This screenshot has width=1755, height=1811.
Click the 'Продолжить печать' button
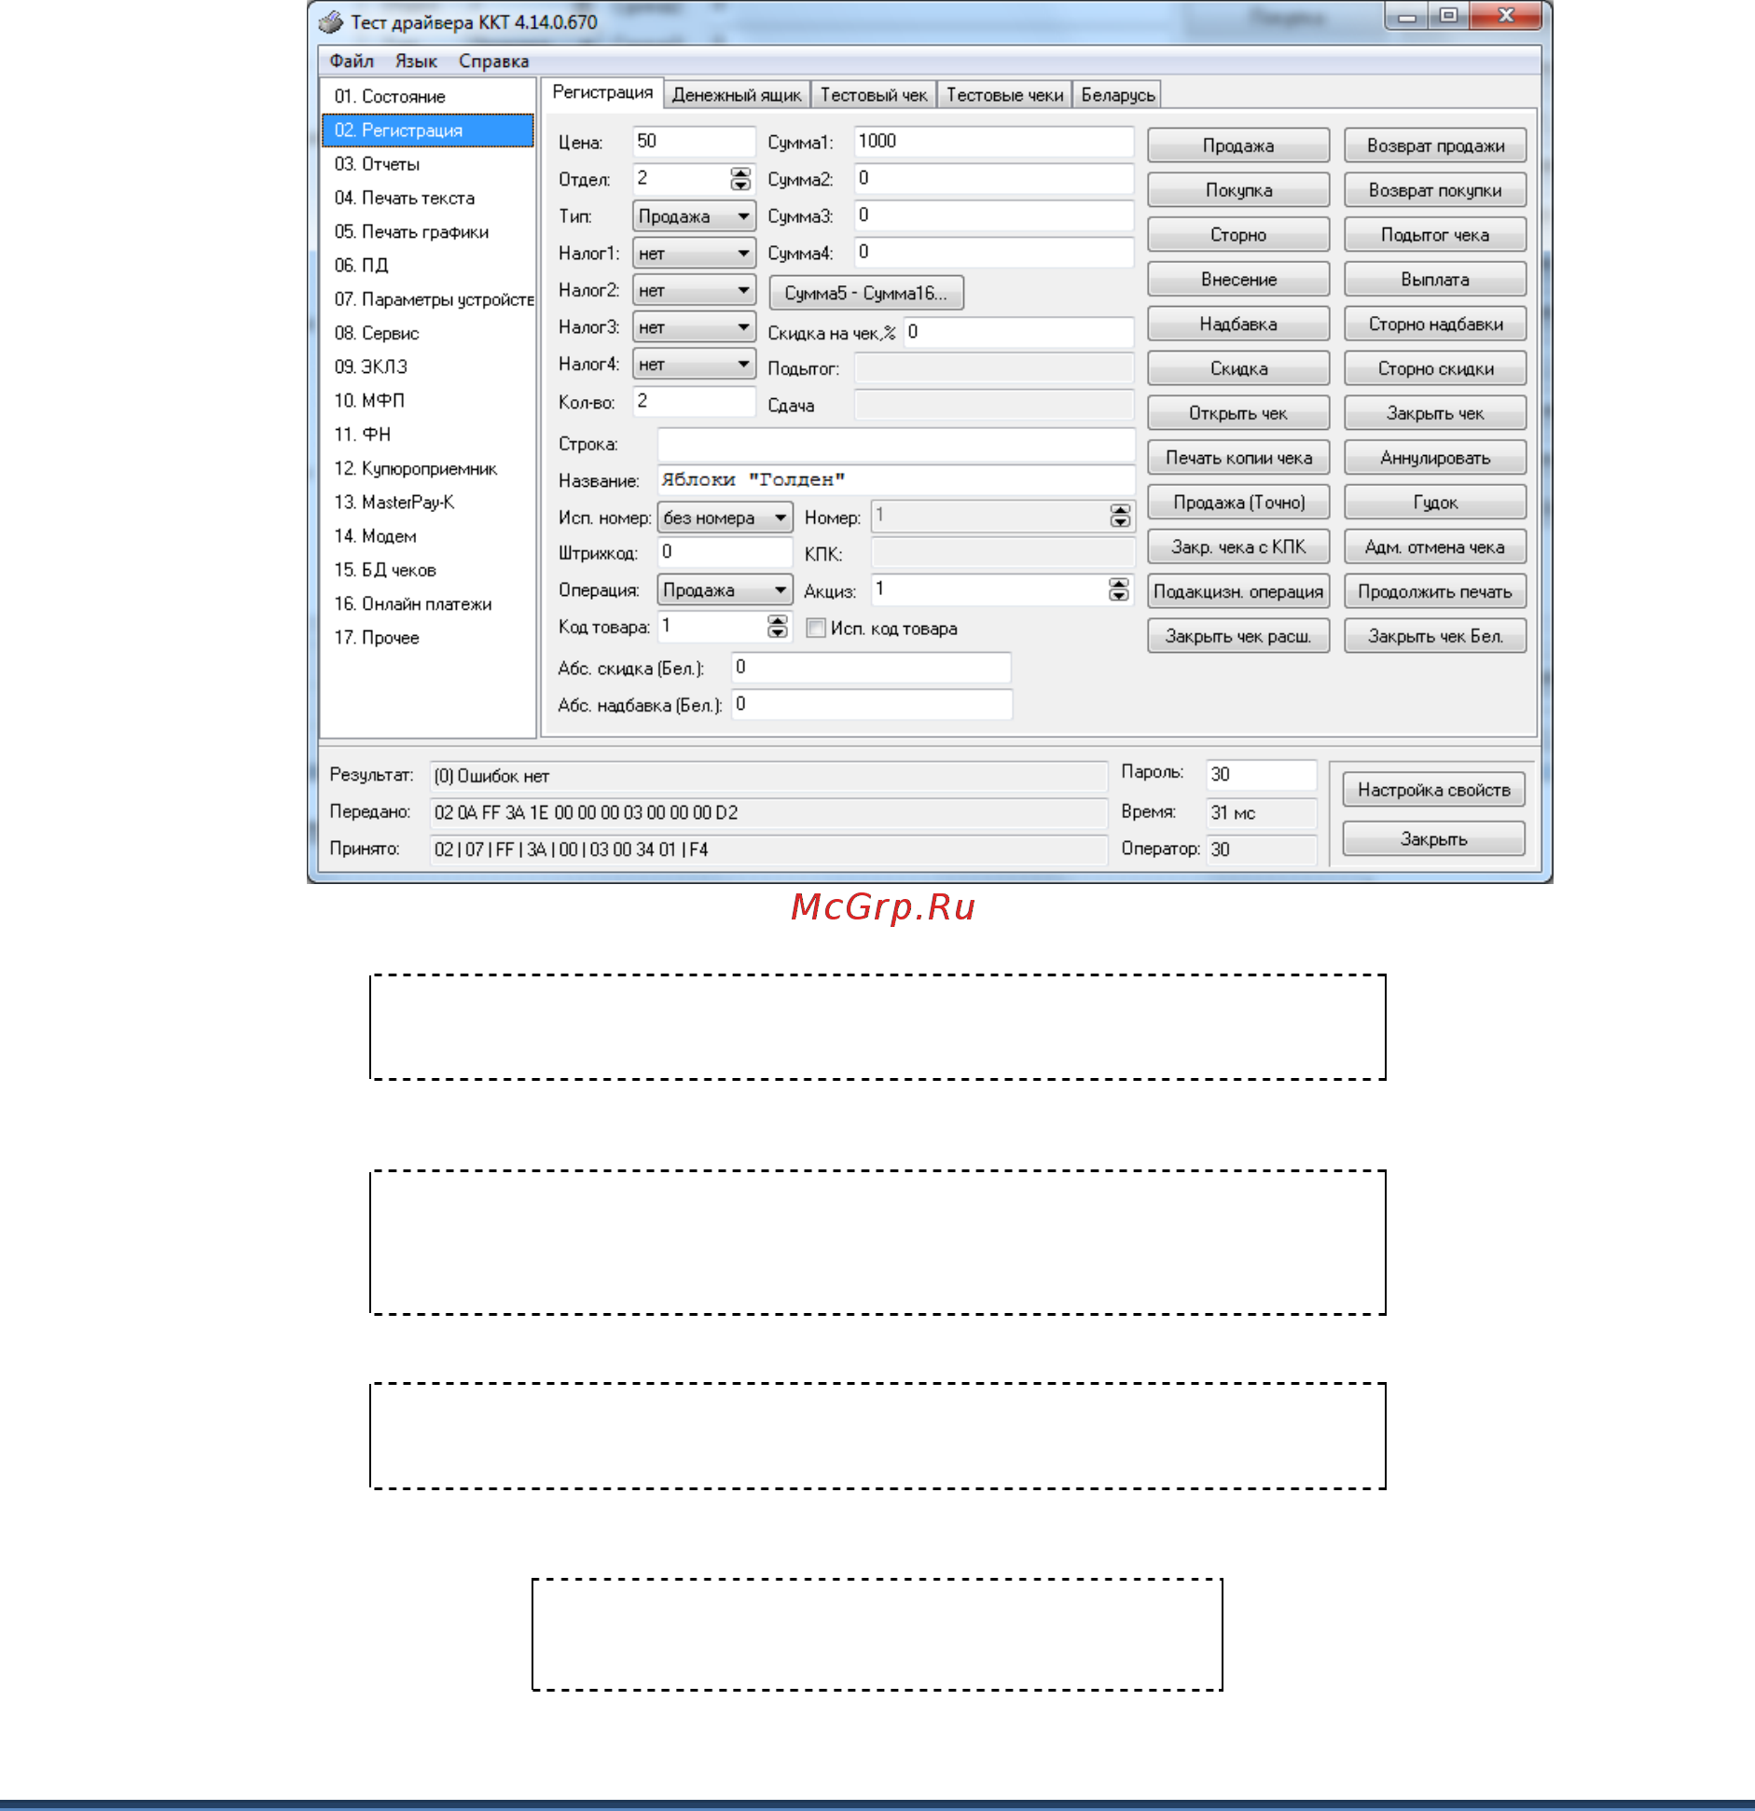(1435, 592)
